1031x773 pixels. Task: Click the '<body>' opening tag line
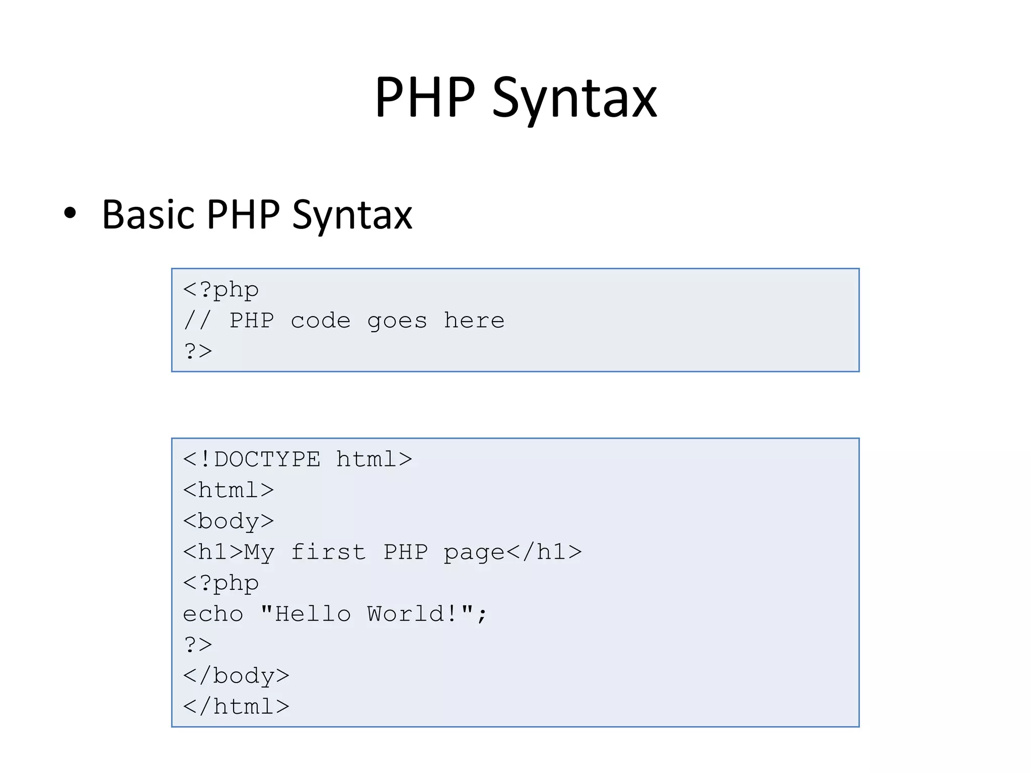pos(229,521)
